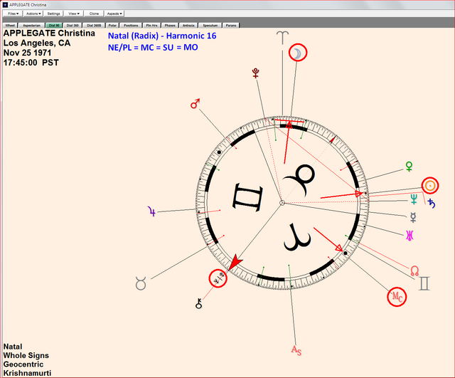Click the outer gray Gemini sign glyph
This screenshot has width=455, height=378.
tap(424, 283)
